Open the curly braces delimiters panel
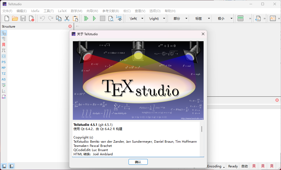The image size is (281, 170). [4, 56]
